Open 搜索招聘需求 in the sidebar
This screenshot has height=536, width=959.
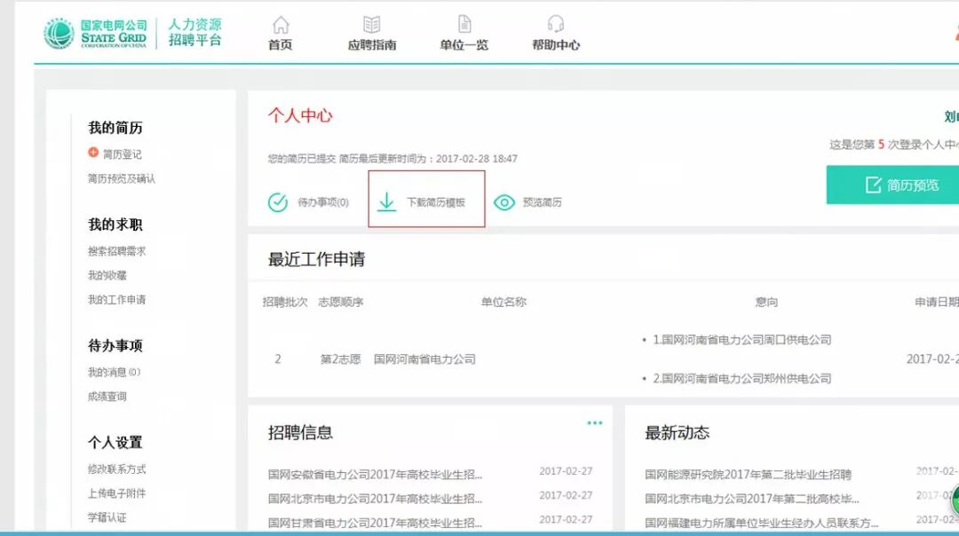click(x=116, y=251)
